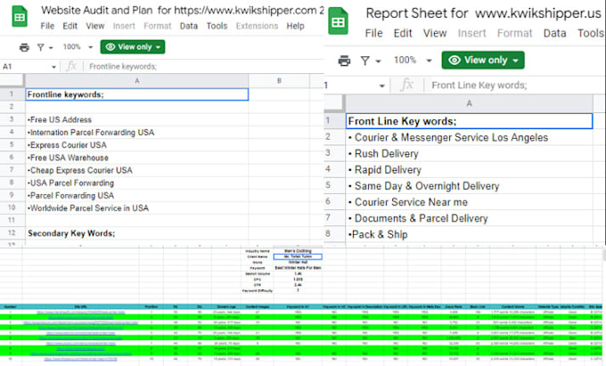
Task: Select the Front Line Key words; cell
Action: tap(469, 121)
